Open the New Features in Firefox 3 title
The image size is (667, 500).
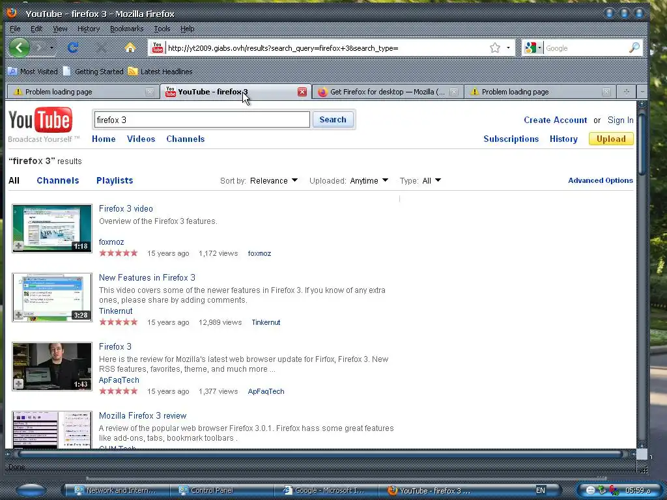[x=147, y=277]
